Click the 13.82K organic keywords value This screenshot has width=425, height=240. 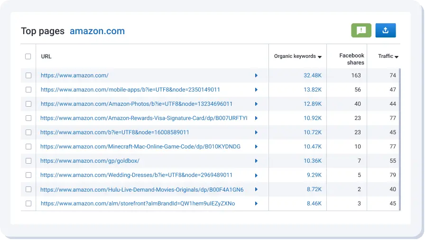(313, 90)
